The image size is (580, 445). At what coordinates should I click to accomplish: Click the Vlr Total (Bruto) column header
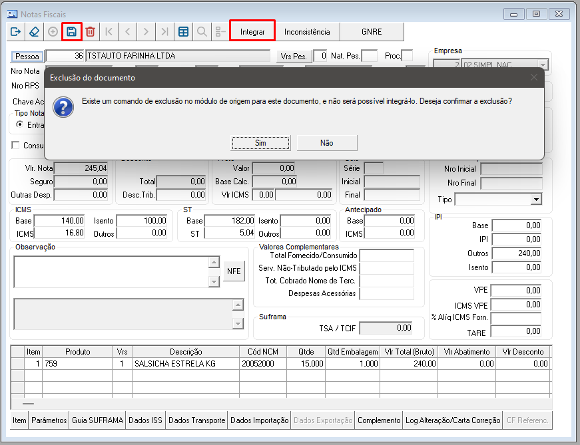[409, 351]
